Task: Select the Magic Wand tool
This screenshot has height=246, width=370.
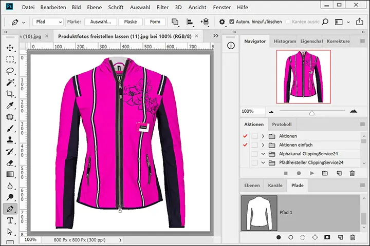Action: click(10, 83)
